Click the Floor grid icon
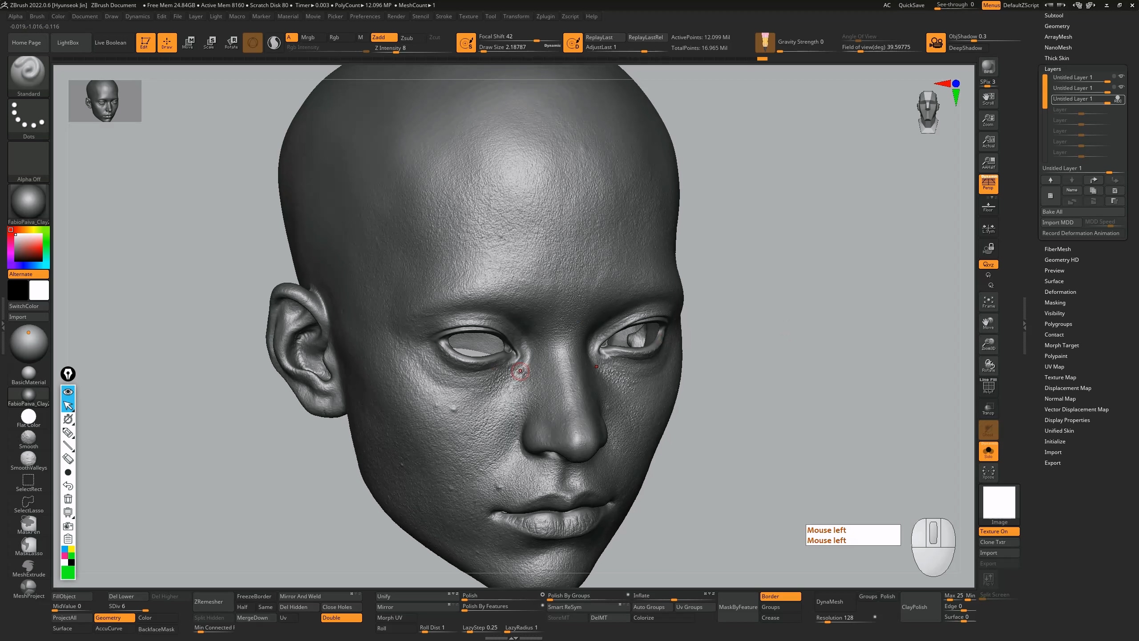Screen dimensions: 1139x641 (988, 207)
